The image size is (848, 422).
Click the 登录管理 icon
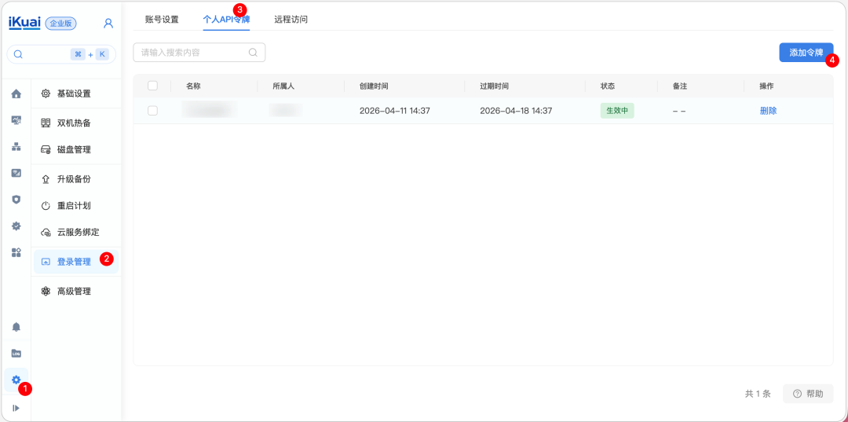(46, 262)
